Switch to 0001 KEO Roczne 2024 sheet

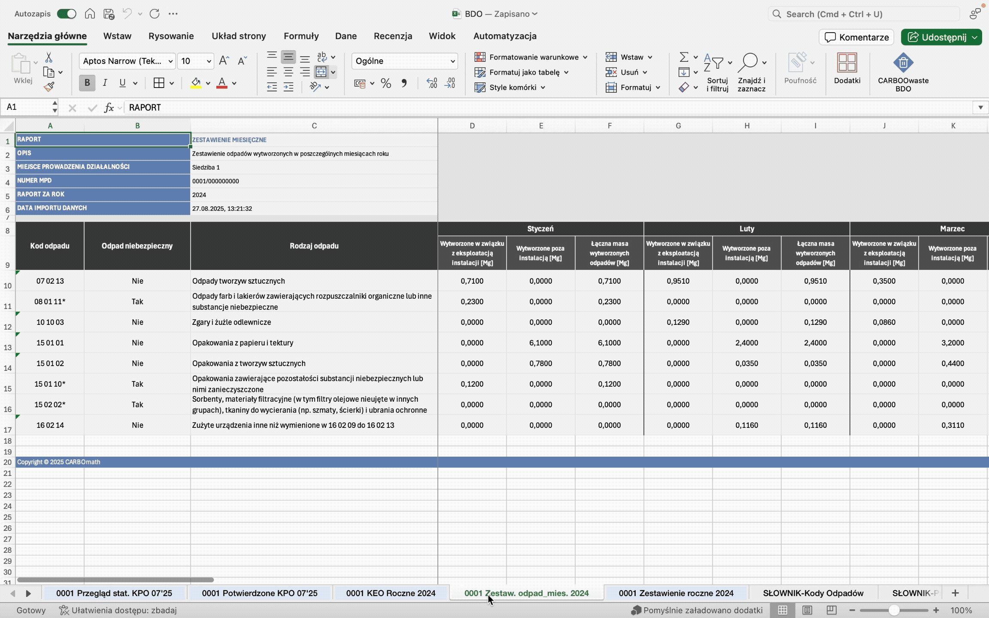390,593
